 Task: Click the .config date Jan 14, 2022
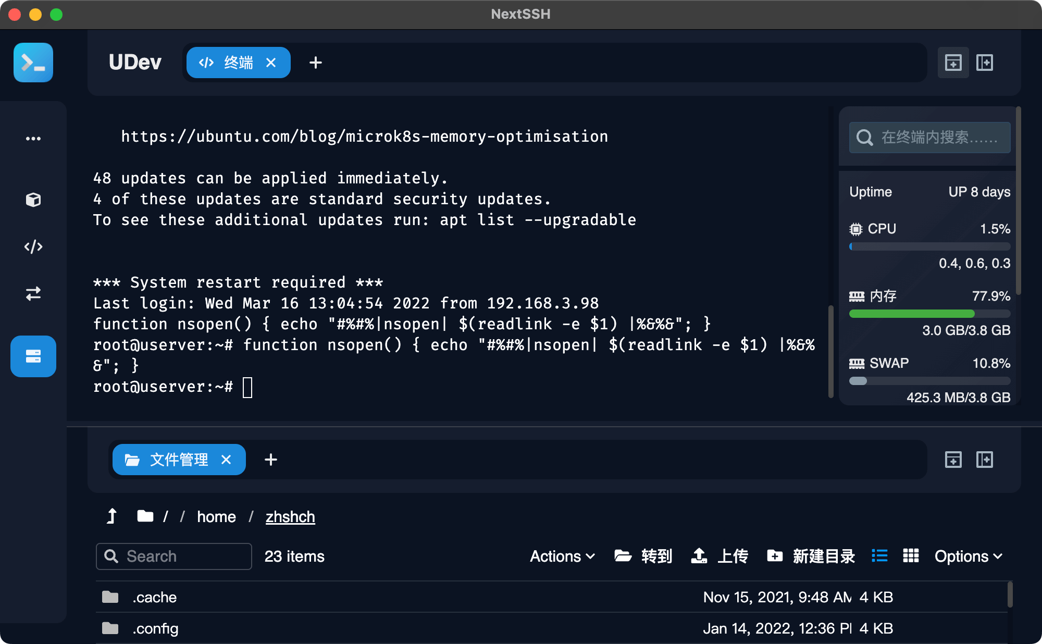(777, 628)
